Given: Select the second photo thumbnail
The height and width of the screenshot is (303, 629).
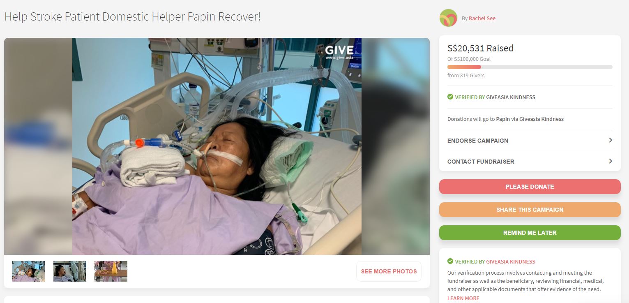Looking at the screenshot, I should (x=70, y=271).
